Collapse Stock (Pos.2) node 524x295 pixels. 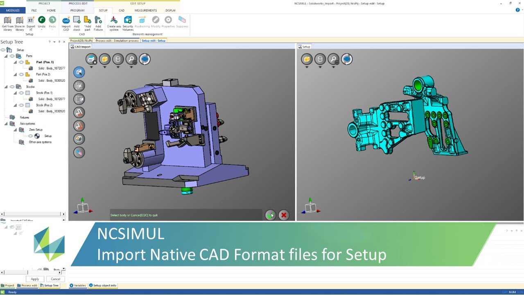coord(16,105)
